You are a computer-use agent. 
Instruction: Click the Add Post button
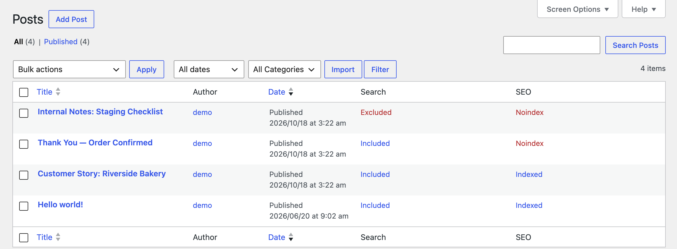(x=71, y=19)
